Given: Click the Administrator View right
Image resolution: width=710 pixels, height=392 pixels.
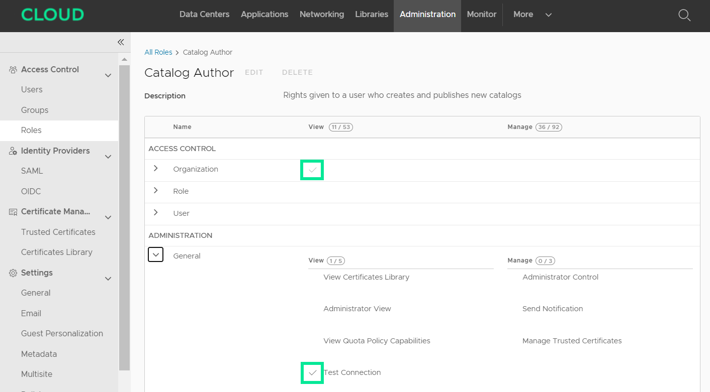Looking at the screenshot, I should point(357,309).
